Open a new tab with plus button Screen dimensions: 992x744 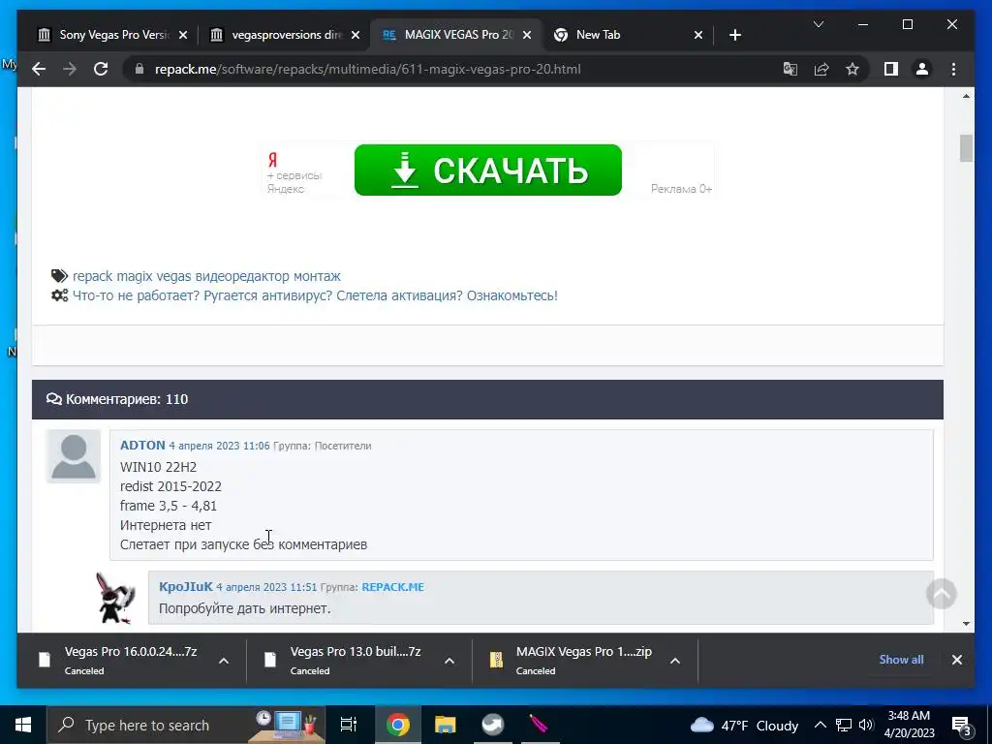734,35
